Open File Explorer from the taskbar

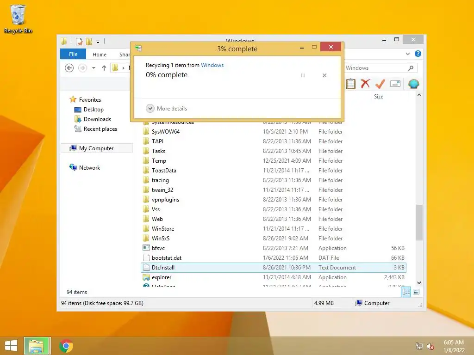pos(37,346)
